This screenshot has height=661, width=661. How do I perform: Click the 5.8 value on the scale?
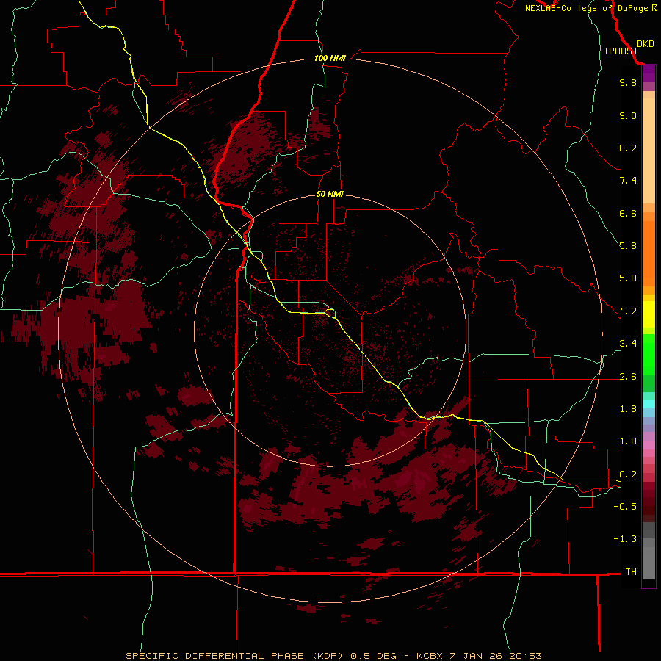[x=628, y=246]
